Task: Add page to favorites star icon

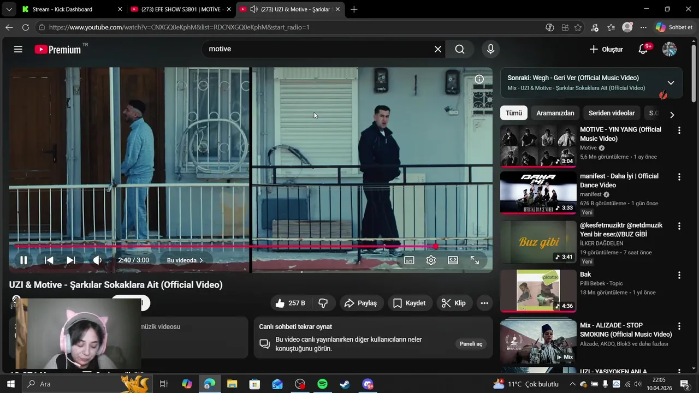Action: (578, 27)
